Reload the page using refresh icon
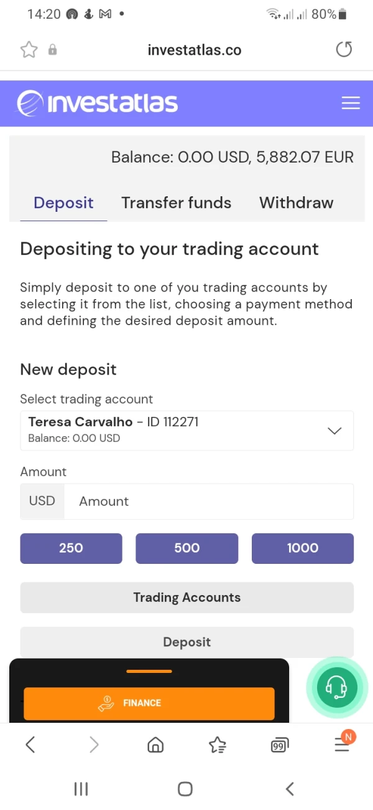The height and width of the screenshot is (810, 373). (x=344, y=50)
